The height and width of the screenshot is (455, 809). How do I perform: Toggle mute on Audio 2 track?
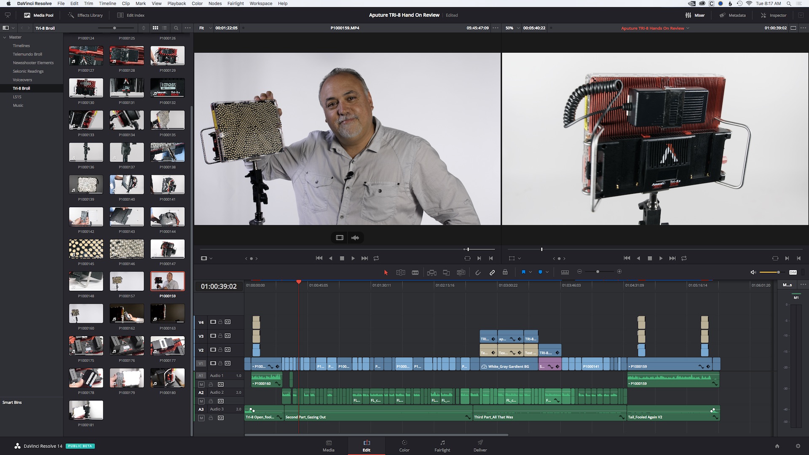click(201, 400)
